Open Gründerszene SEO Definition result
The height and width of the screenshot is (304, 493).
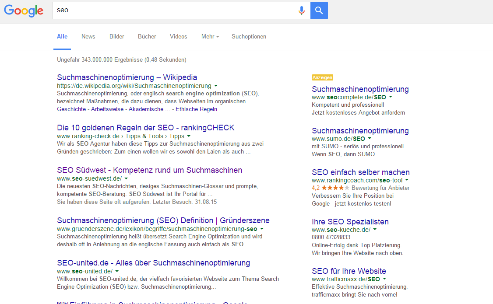[163, 220]
